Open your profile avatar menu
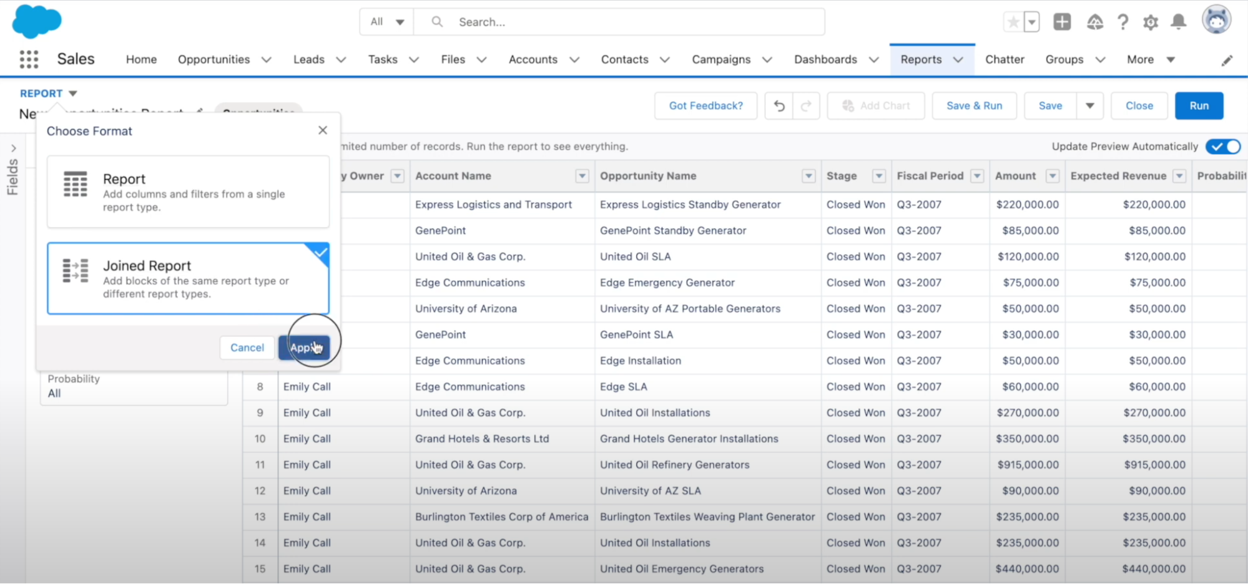1248x584 pixels. (1216, 19)
